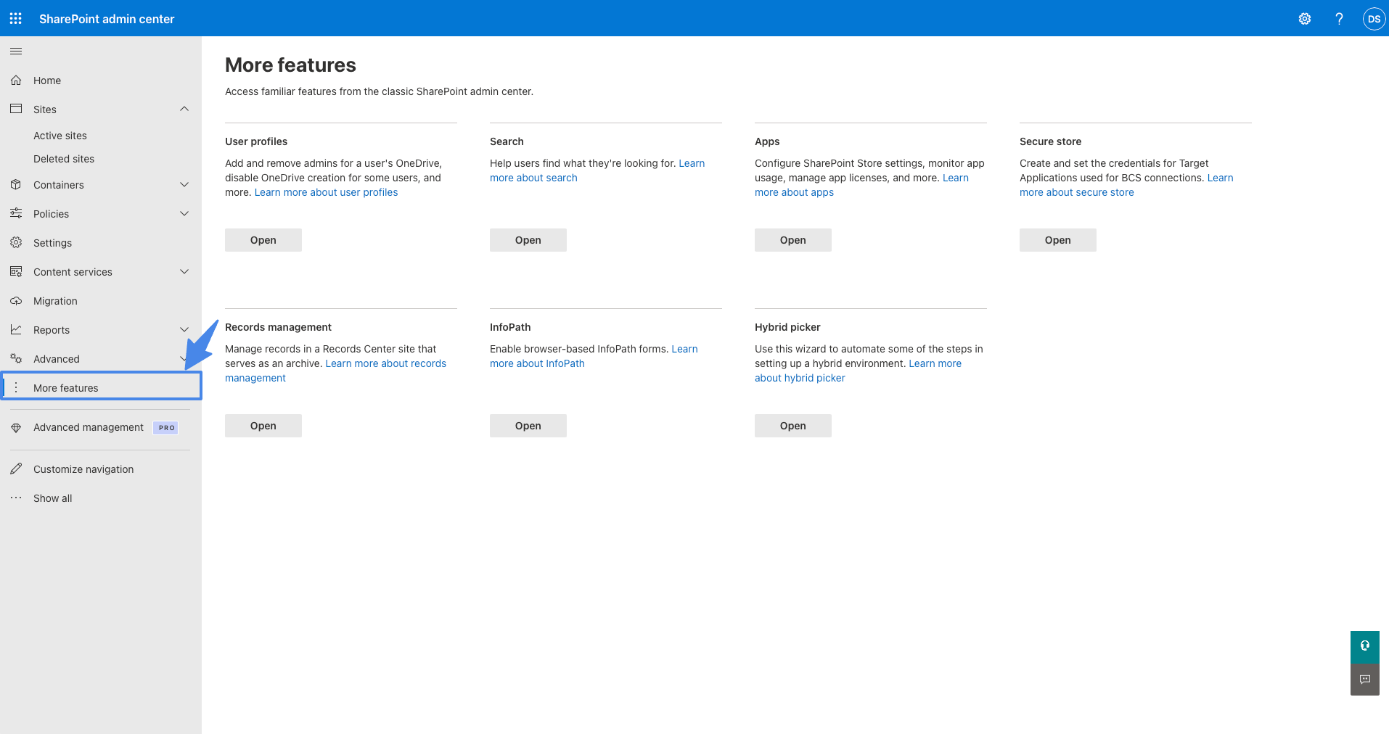Click the headset support icon at bottom right
The width and height of the screenshot is (1389, 734).
pos(1364,646)
